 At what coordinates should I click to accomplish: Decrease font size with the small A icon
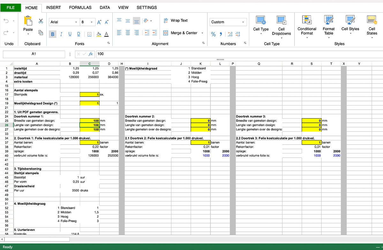pyautogui.click(x=107, y=22)
